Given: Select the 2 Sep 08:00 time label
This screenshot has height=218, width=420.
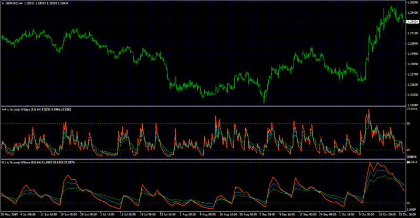Looking at the screenshot, I should pyautogui.click(x=267, y=214).
